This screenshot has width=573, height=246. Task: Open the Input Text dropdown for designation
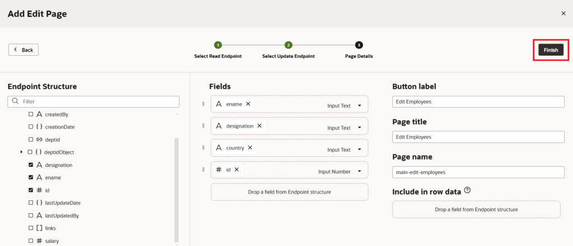(x=359, y=128)
